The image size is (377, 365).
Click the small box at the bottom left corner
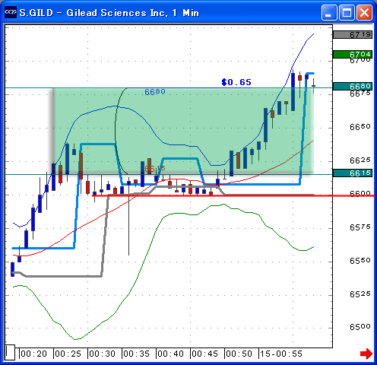pyautogui.click(x=10, y=352)
